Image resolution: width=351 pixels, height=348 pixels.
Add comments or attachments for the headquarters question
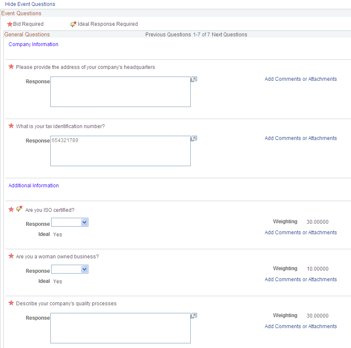pyautogui.click(x=300, y=79)
